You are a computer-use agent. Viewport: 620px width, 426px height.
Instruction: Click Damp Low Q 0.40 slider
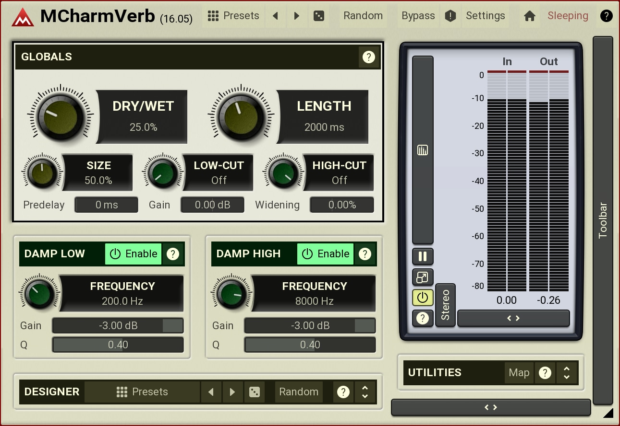pos(118,345)
